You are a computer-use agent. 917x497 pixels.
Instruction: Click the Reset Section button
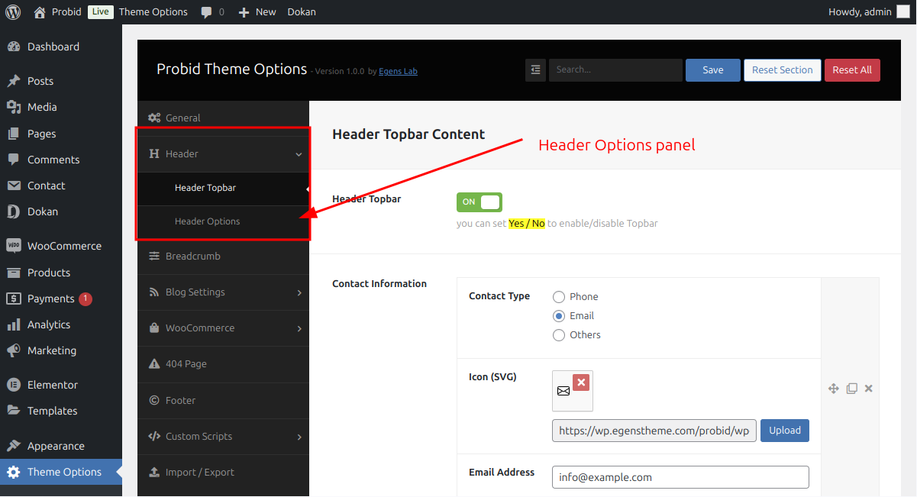[783, 70]
